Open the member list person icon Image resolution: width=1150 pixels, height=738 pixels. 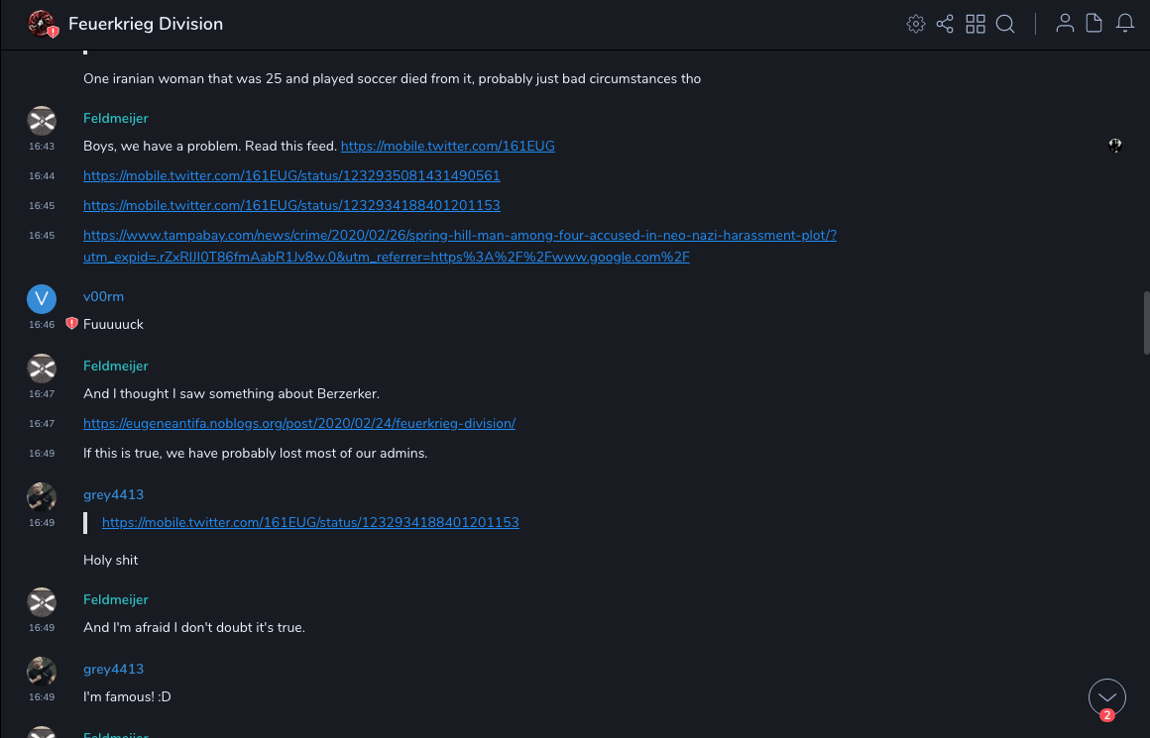click(x=1065, y=24)
